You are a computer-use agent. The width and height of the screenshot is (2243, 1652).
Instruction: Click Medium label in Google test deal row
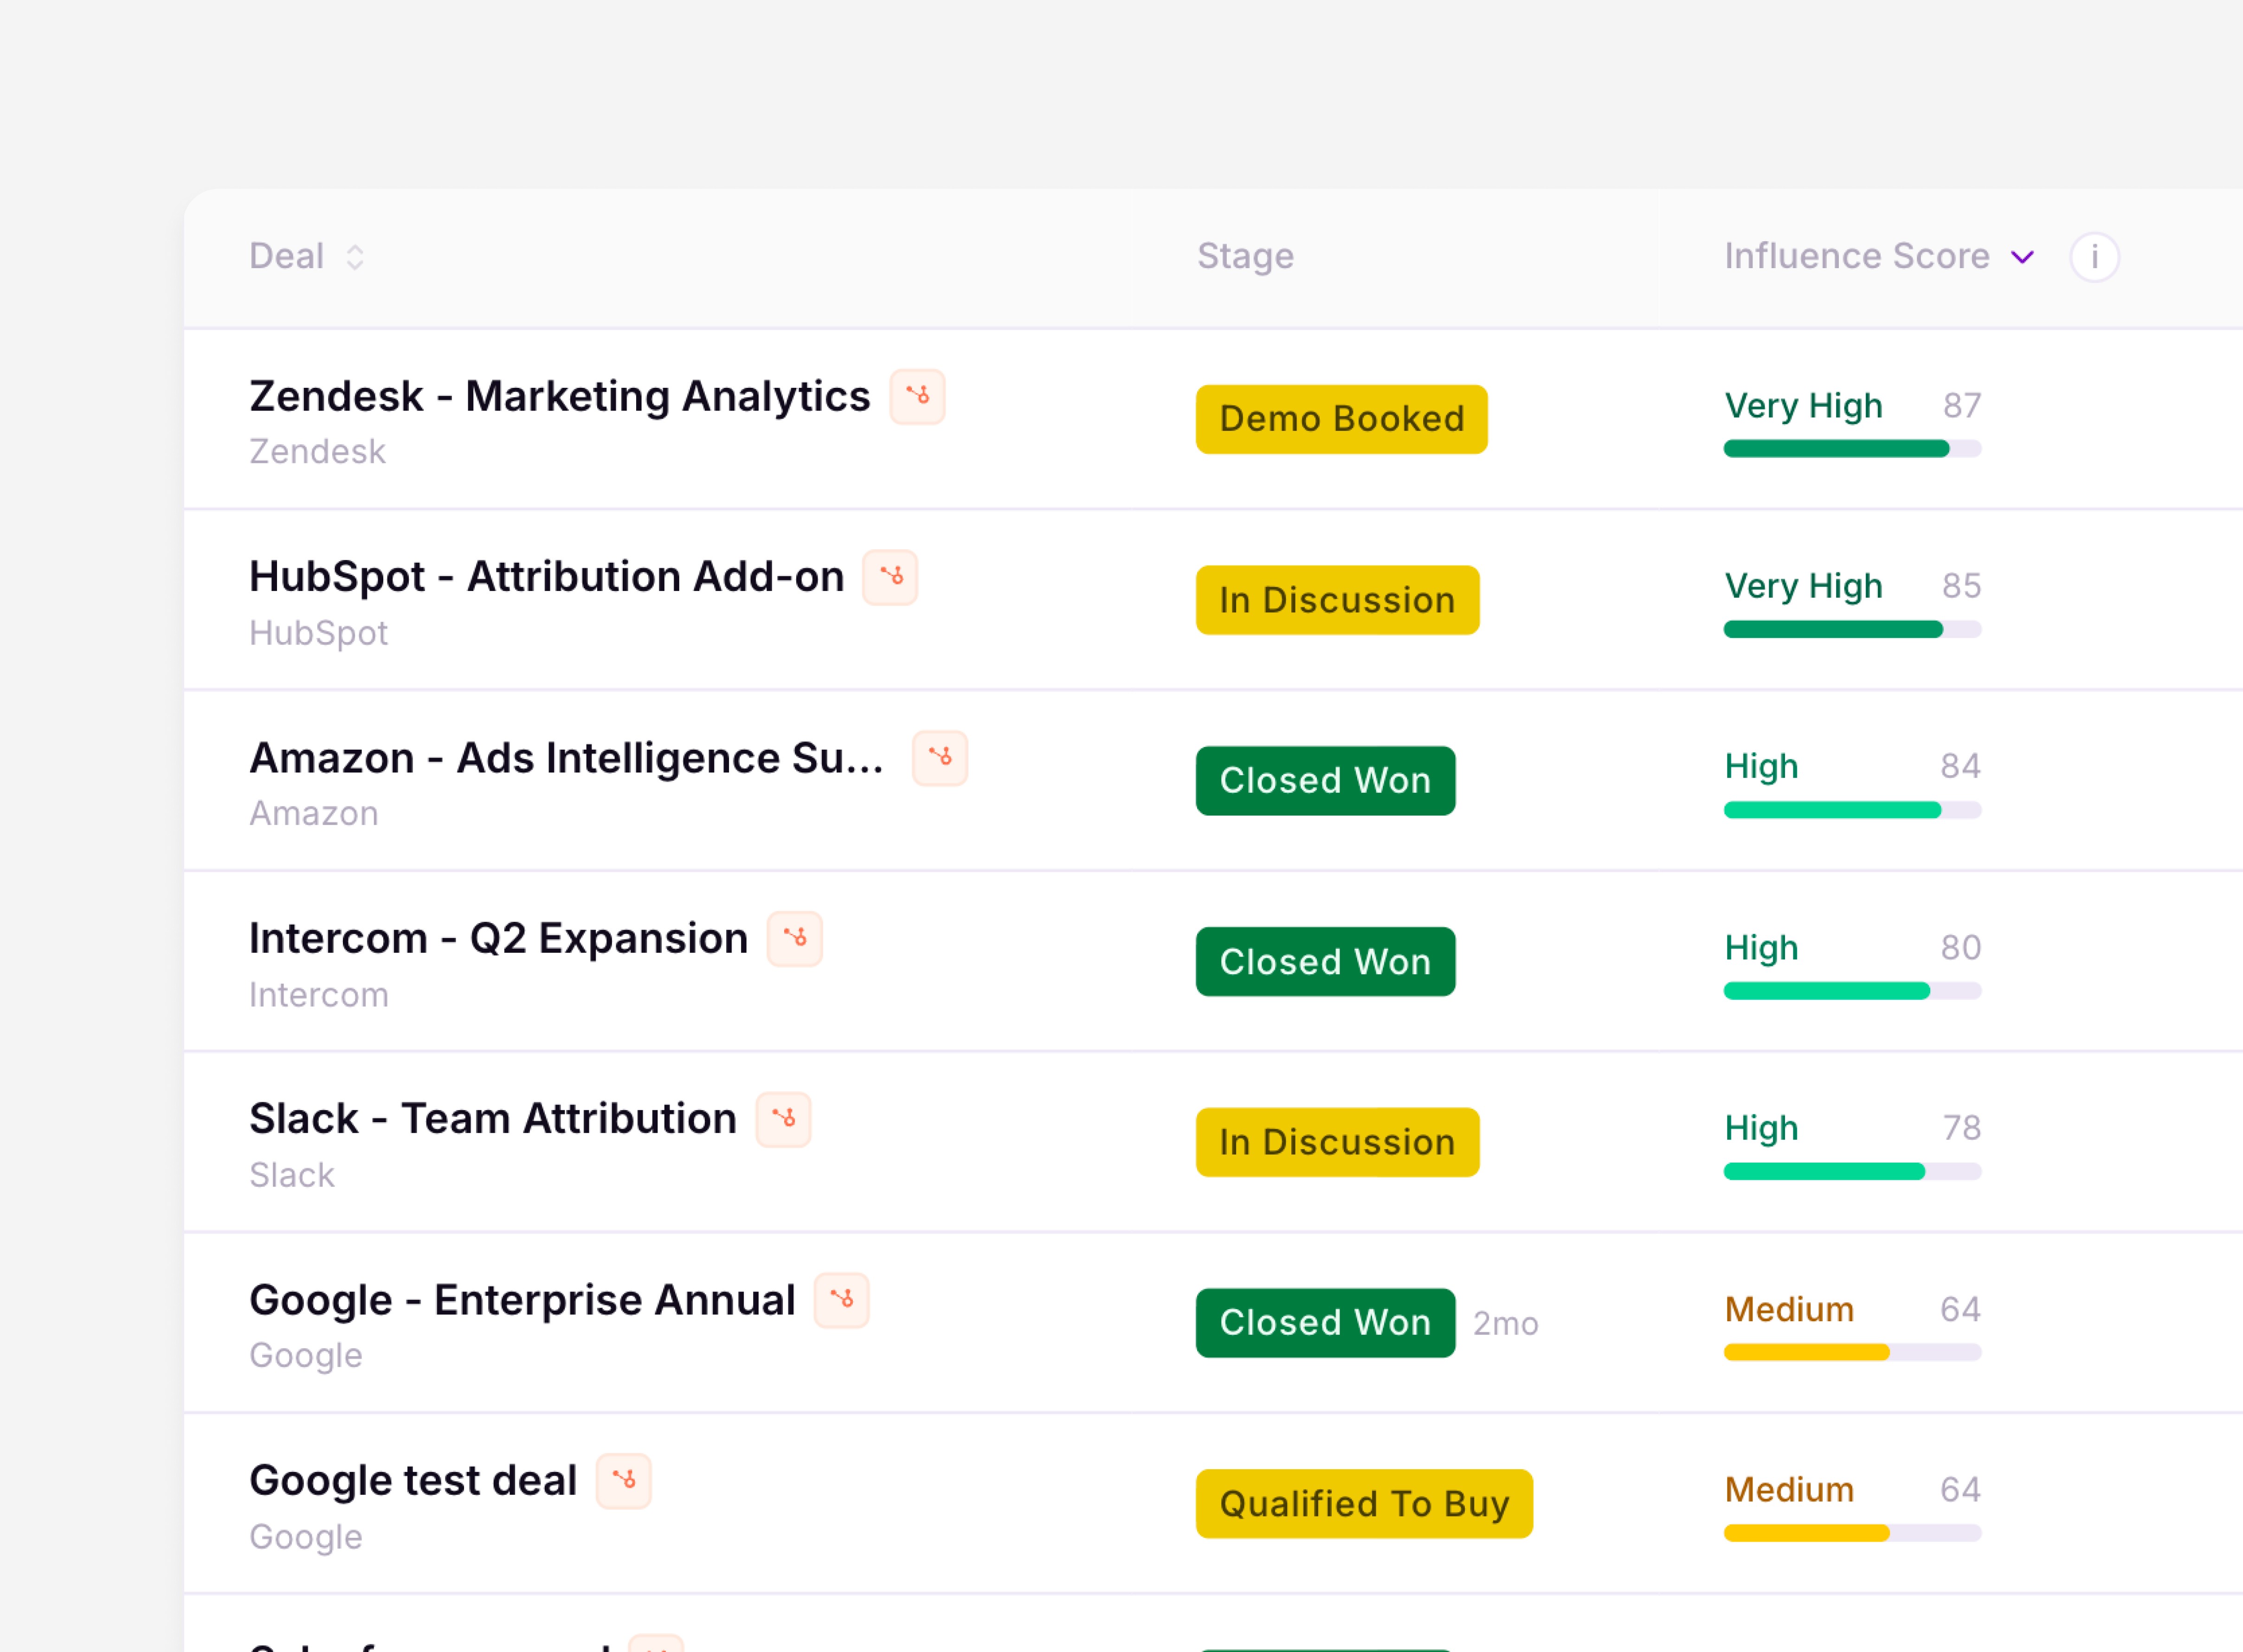[x=1789, y=1490]
